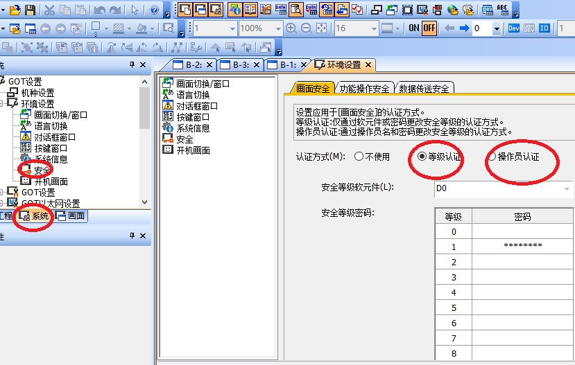Click the blue Help question mark icon

[155, 10]
